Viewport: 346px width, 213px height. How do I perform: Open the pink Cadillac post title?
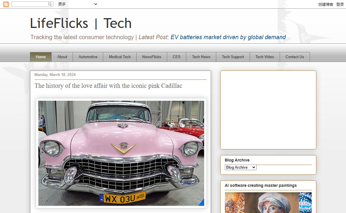tap(108, 86)
